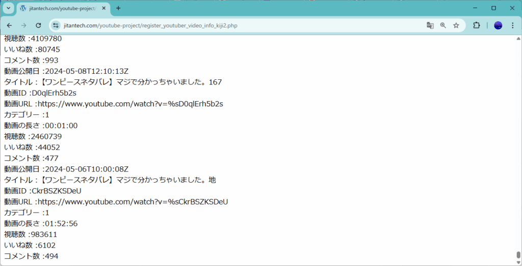Click the forward navigation arrow
Viewport: 522px width, 266px height.
pyautogui.click(x=23, y=25)
